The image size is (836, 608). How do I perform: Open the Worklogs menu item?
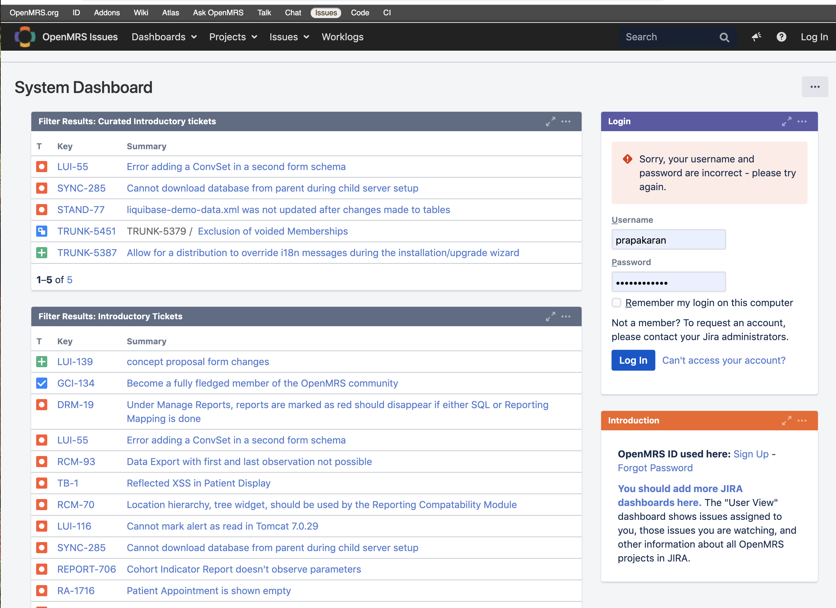(343, 37)
